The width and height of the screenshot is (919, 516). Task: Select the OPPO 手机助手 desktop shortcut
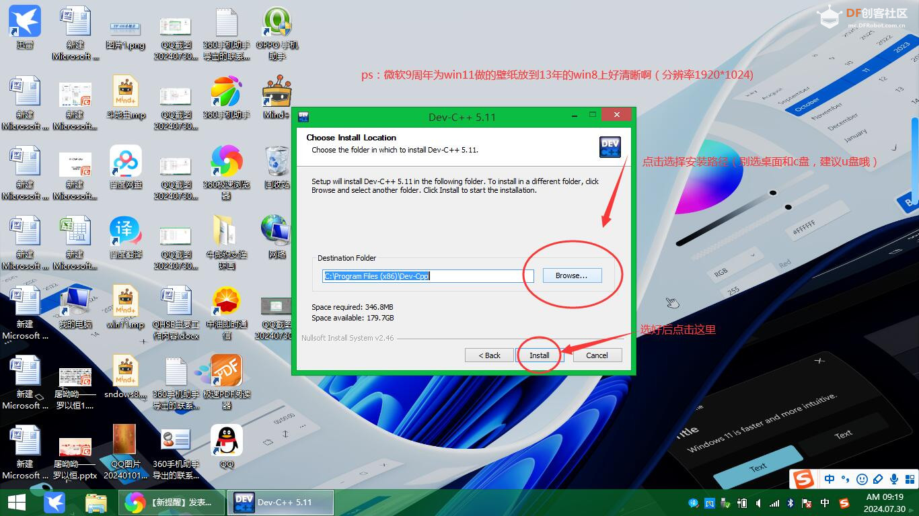pos(277,33)
